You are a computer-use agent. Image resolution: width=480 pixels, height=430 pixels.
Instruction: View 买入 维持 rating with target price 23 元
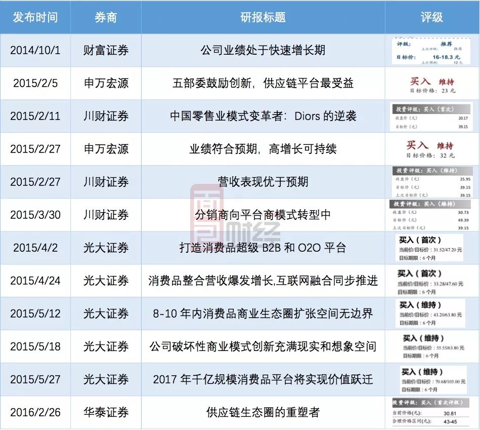(x=431, y=84)
